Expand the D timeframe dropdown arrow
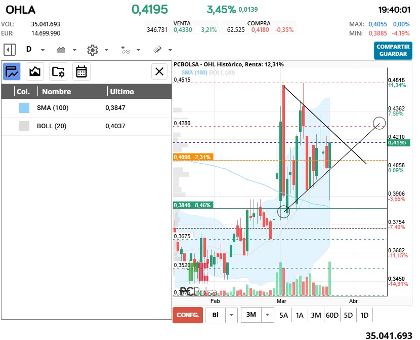The height and width of the screenshot is (340, 420). point(43,50)
